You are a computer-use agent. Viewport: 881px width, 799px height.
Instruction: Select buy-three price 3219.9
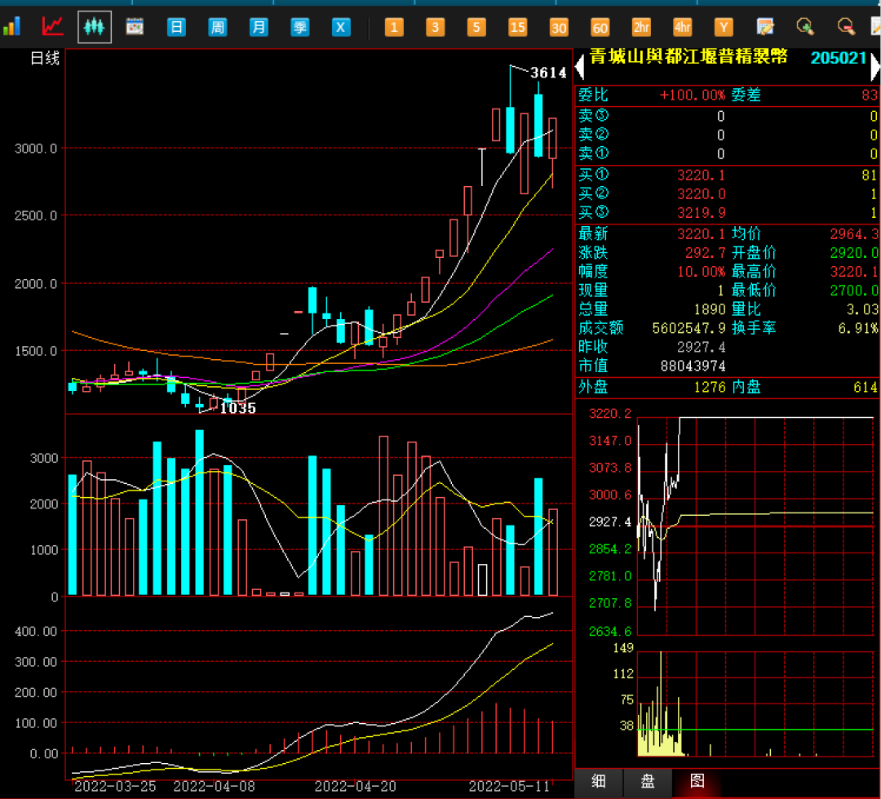[x=701, y=213]
